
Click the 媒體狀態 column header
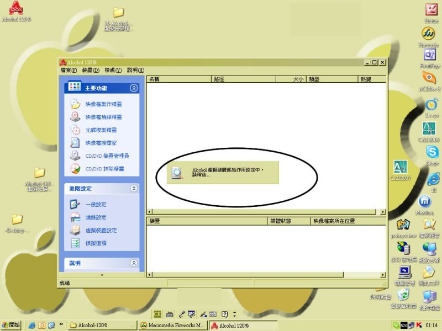[x=289, y=221]
